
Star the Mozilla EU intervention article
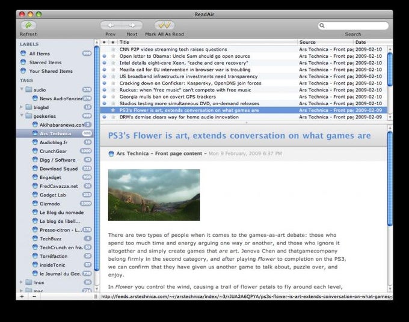click(x=113, y=70)
